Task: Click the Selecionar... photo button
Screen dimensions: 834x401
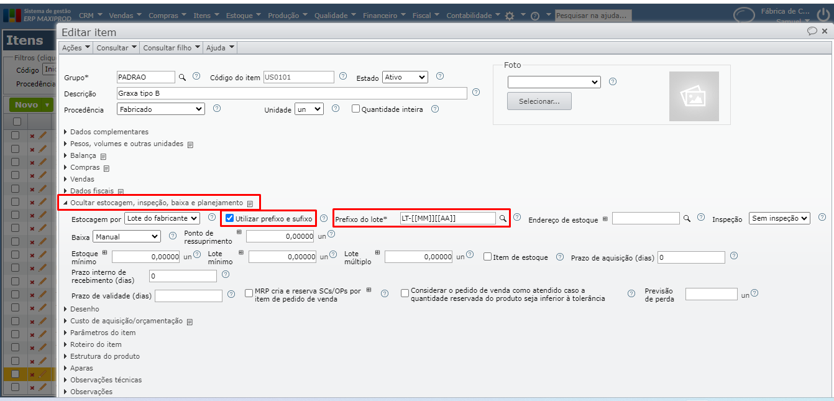Action: pos(539,101)
